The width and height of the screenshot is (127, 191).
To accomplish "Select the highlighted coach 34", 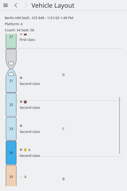I will pos(11,153).
